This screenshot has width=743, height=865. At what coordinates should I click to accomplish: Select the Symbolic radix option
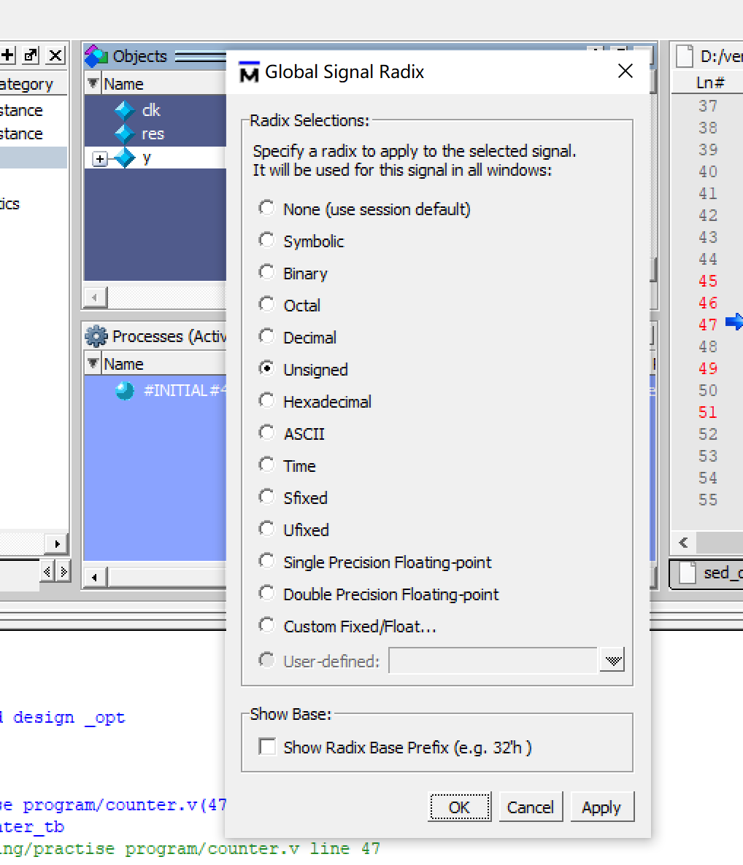click(x=266, y=241)
